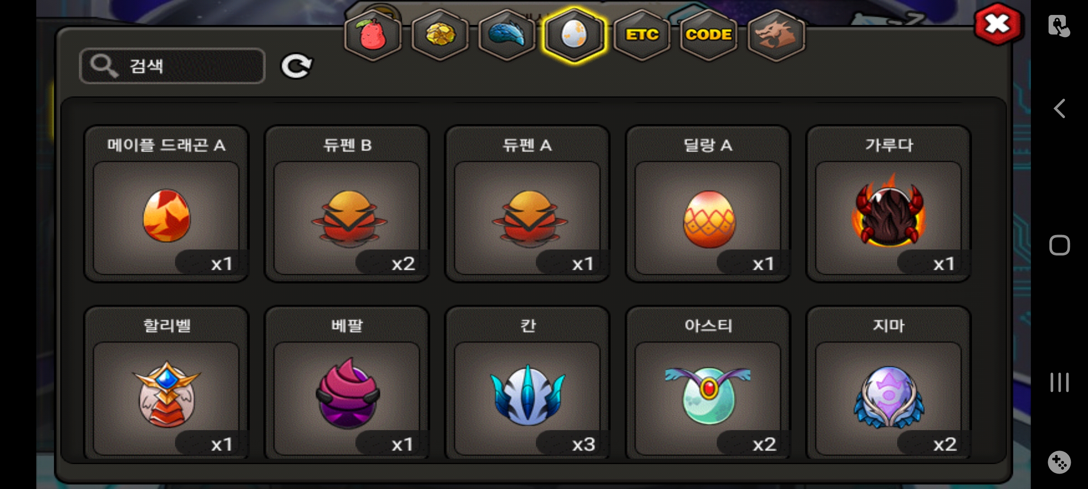Select the 메이플 드래곤 A egg
Viewport: 1088px width, 489px height.
(x=166, y=204)
